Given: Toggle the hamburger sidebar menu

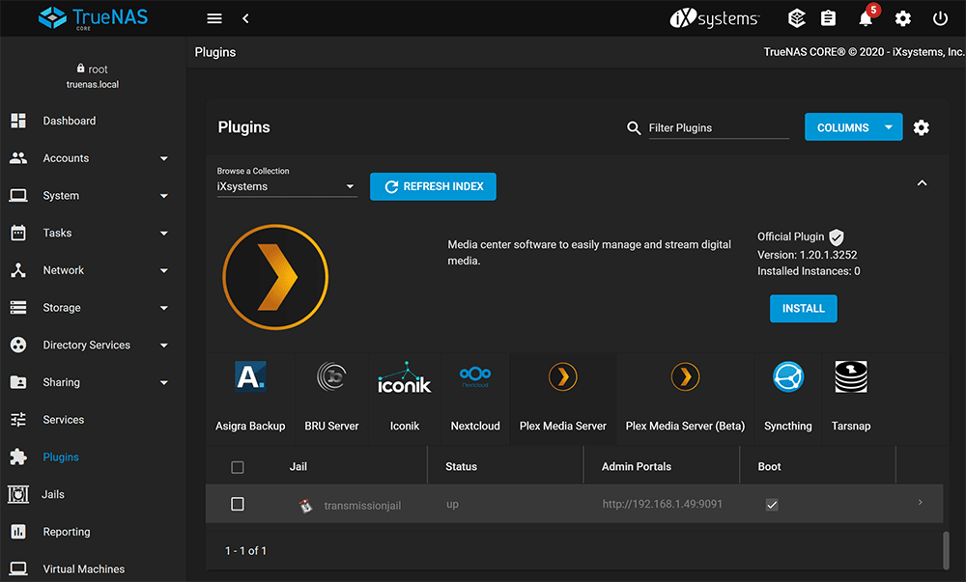Looking at the screenshot, I should pyautogui.click(x=214, y=18).
